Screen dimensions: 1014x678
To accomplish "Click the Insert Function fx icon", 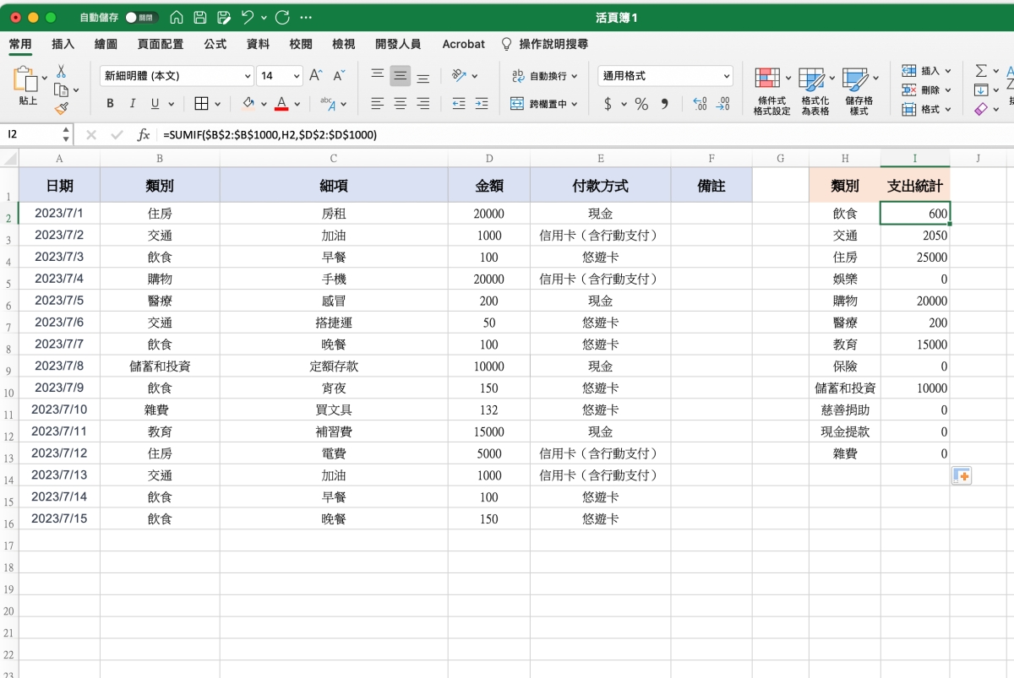I will tap(144, 134).
